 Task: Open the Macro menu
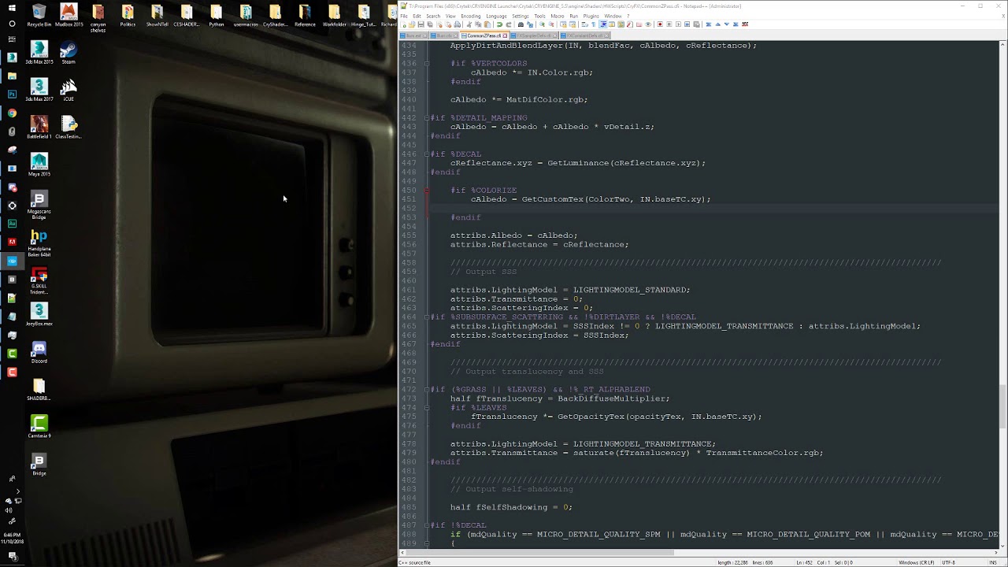point(558,16)
